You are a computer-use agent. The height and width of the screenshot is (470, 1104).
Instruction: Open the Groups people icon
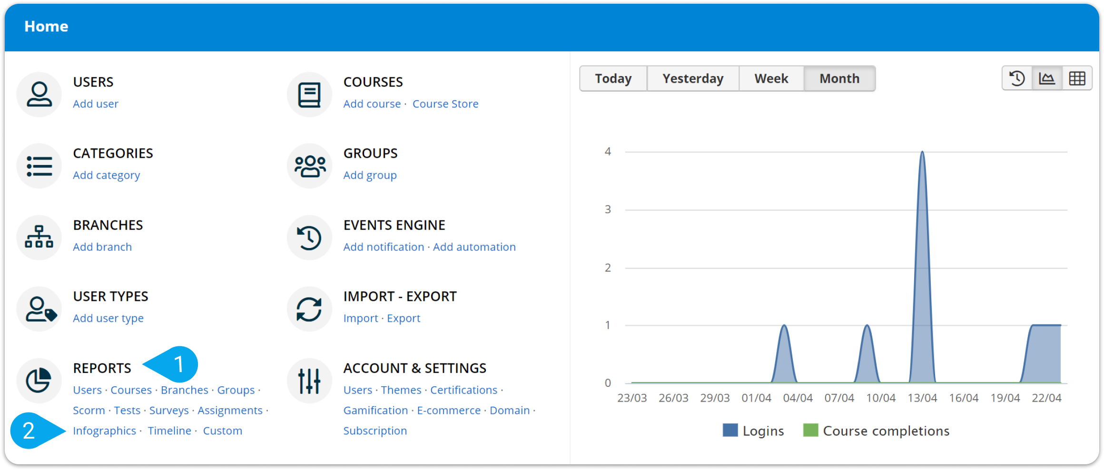pyautogui.click(x=309, y=166)
